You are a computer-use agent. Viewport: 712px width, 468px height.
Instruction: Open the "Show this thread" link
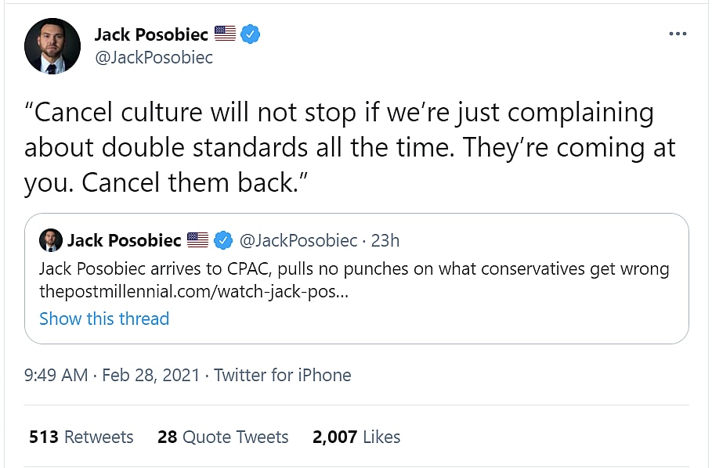tap(104, 319)
